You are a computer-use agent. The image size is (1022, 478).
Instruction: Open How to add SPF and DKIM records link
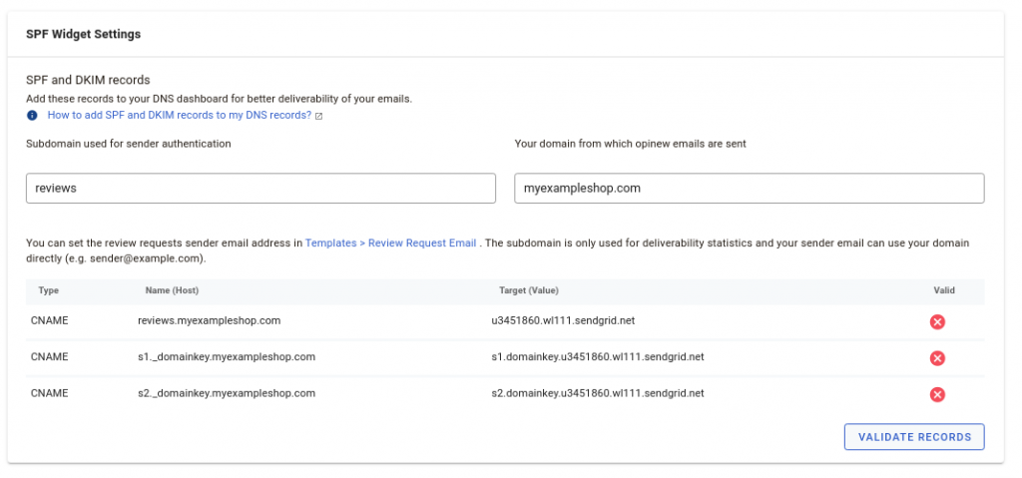(180, 116)
